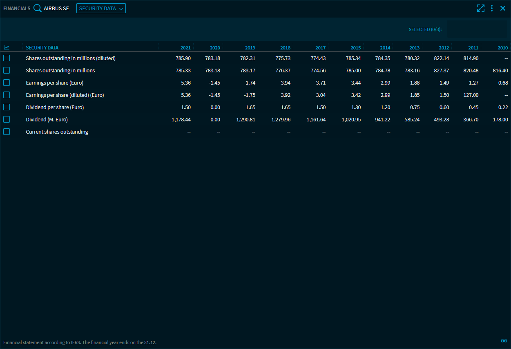The width and height of the screenshot is (511, 349).
Task: Check Earnings per share (diluted) (Euro) row
Action: click(x=7, y=95)
